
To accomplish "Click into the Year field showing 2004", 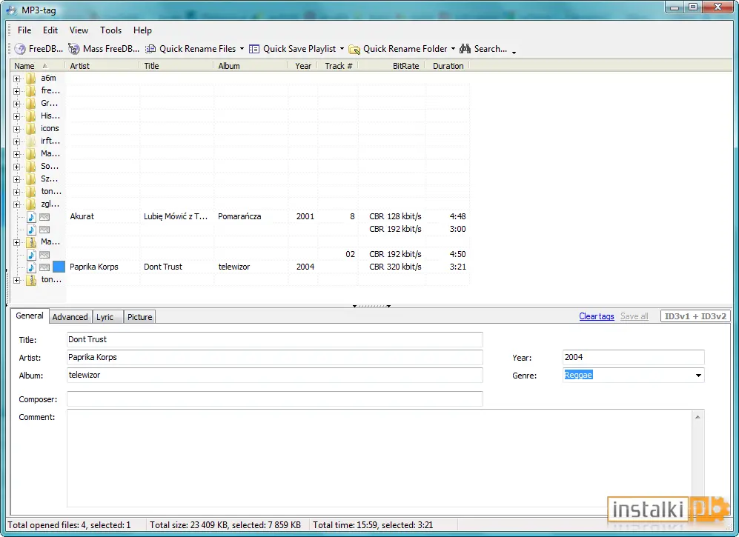I will pos(634,358).
